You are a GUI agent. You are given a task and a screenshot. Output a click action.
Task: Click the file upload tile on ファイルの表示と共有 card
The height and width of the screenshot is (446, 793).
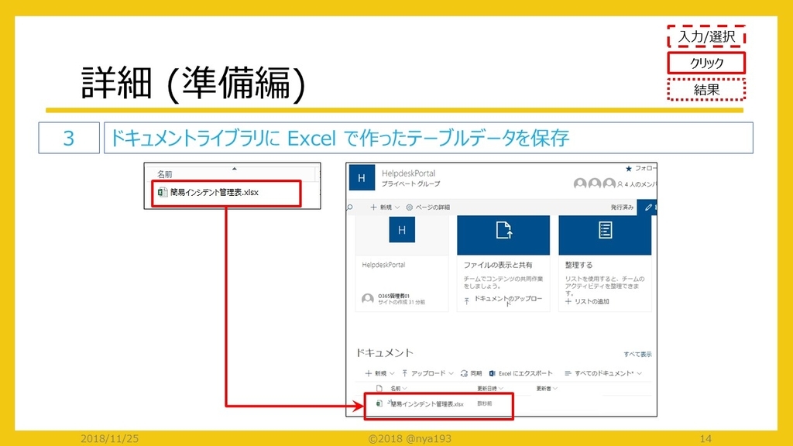click(x=503, y=235)
